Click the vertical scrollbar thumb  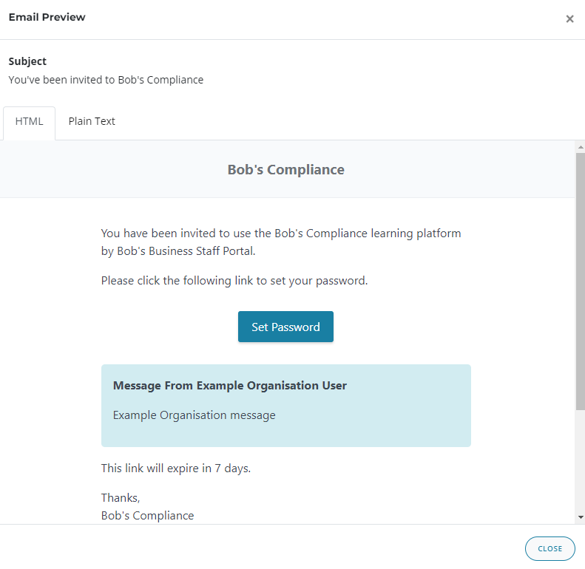coord(581,282)
